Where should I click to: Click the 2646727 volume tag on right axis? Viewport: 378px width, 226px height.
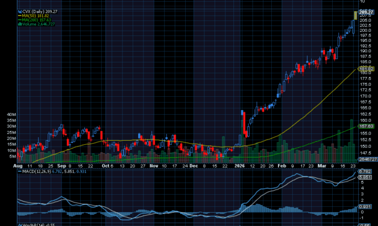(368, 159)
